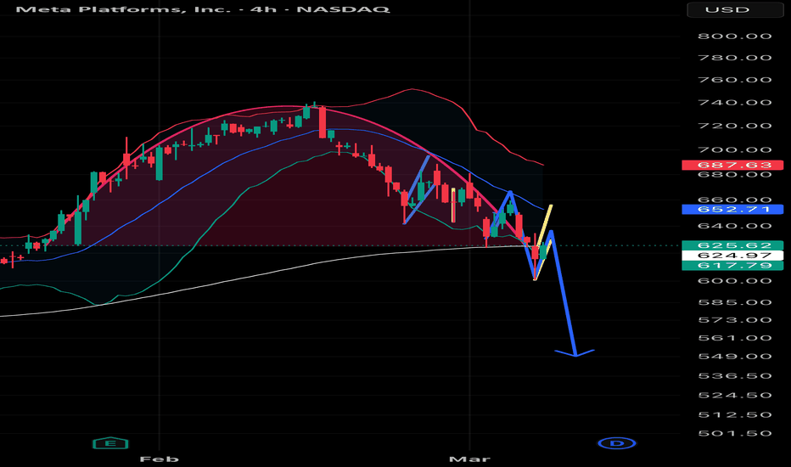This screenshot has height=467, width=791.
Task: Click the 700.00 price scale value
Action: pyautogui.click(x=734, y=150)
